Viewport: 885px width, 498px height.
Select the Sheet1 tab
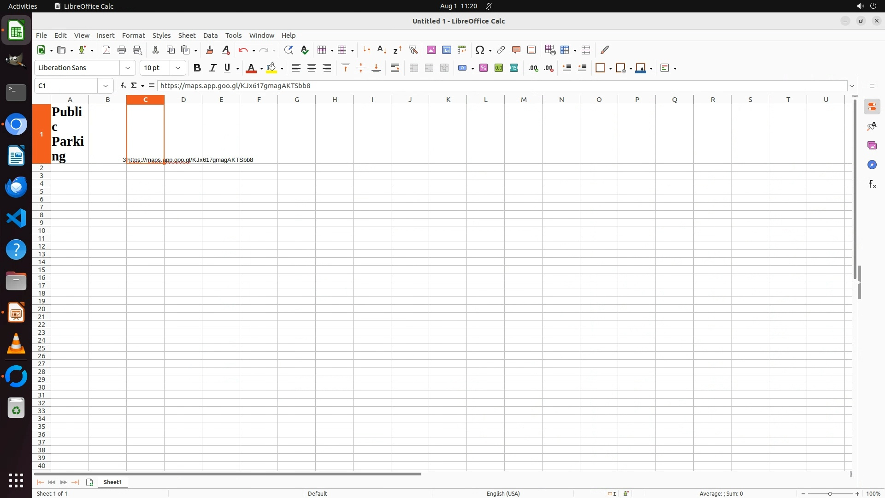click(x=112, y=482)
